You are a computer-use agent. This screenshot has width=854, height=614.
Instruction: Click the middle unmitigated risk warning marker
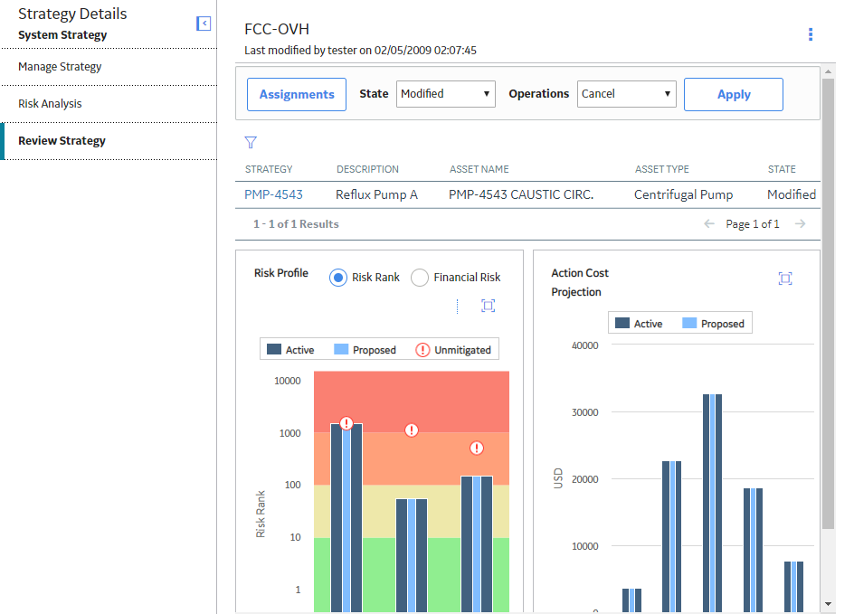point(412,430)
